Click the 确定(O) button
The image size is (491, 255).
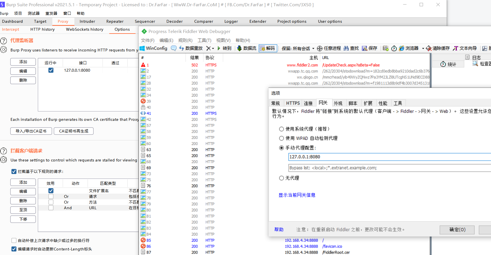pos(457,230)
